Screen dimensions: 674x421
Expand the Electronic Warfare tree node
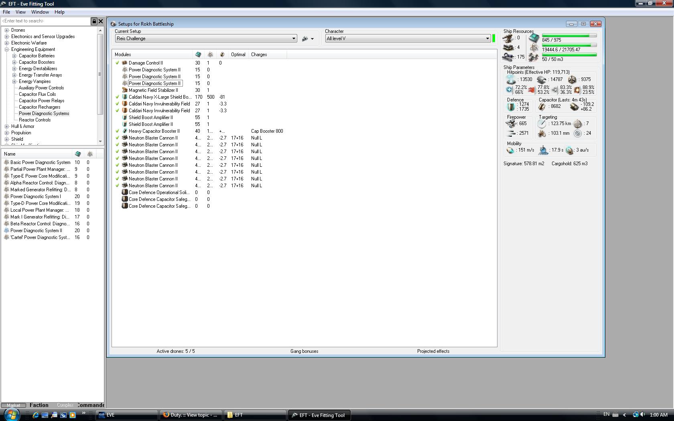[7, 43]
